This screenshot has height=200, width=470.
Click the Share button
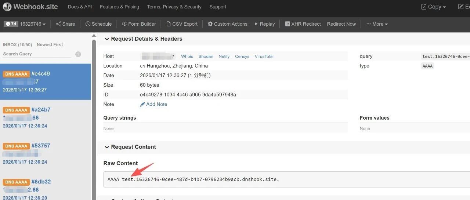pyautogui.click(x=65, y=24)
